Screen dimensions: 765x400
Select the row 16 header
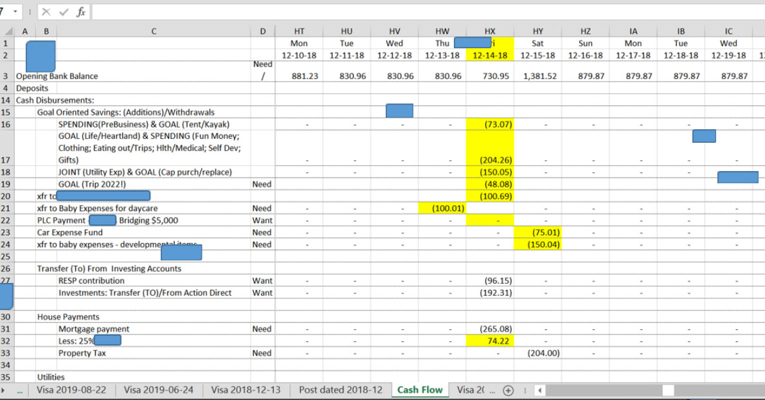(x=6, y=124)
